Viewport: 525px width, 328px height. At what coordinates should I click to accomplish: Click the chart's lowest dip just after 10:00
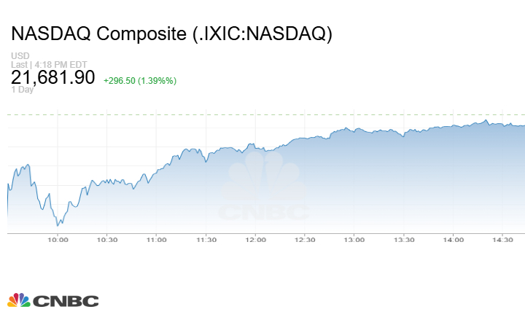tap(58, 224)
